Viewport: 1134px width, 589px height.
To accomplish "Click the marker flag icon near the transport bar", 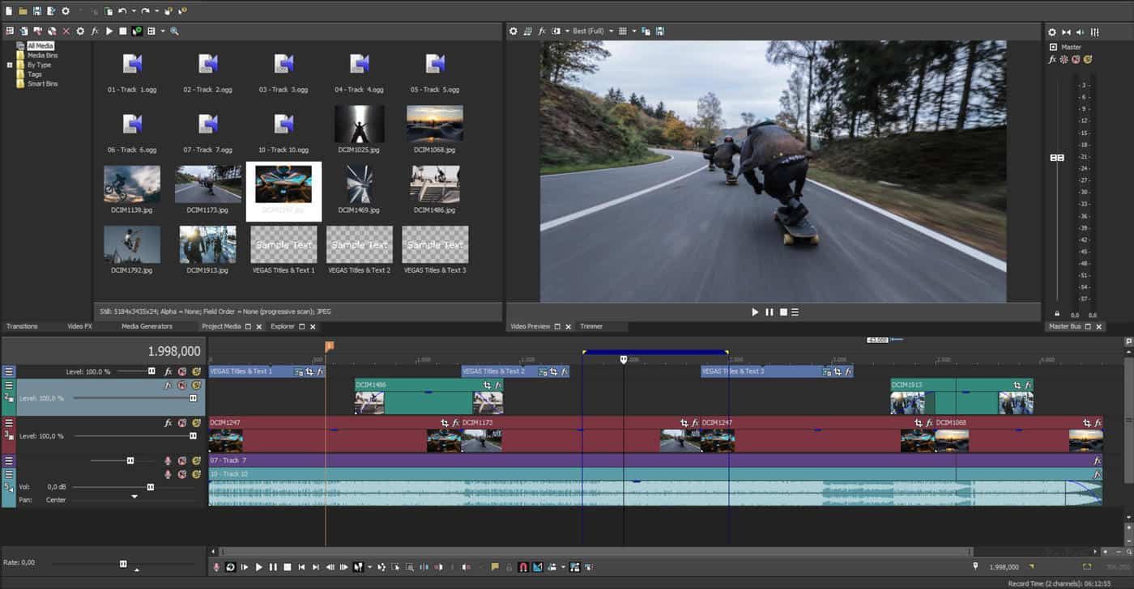I will [x=493, y=566].
